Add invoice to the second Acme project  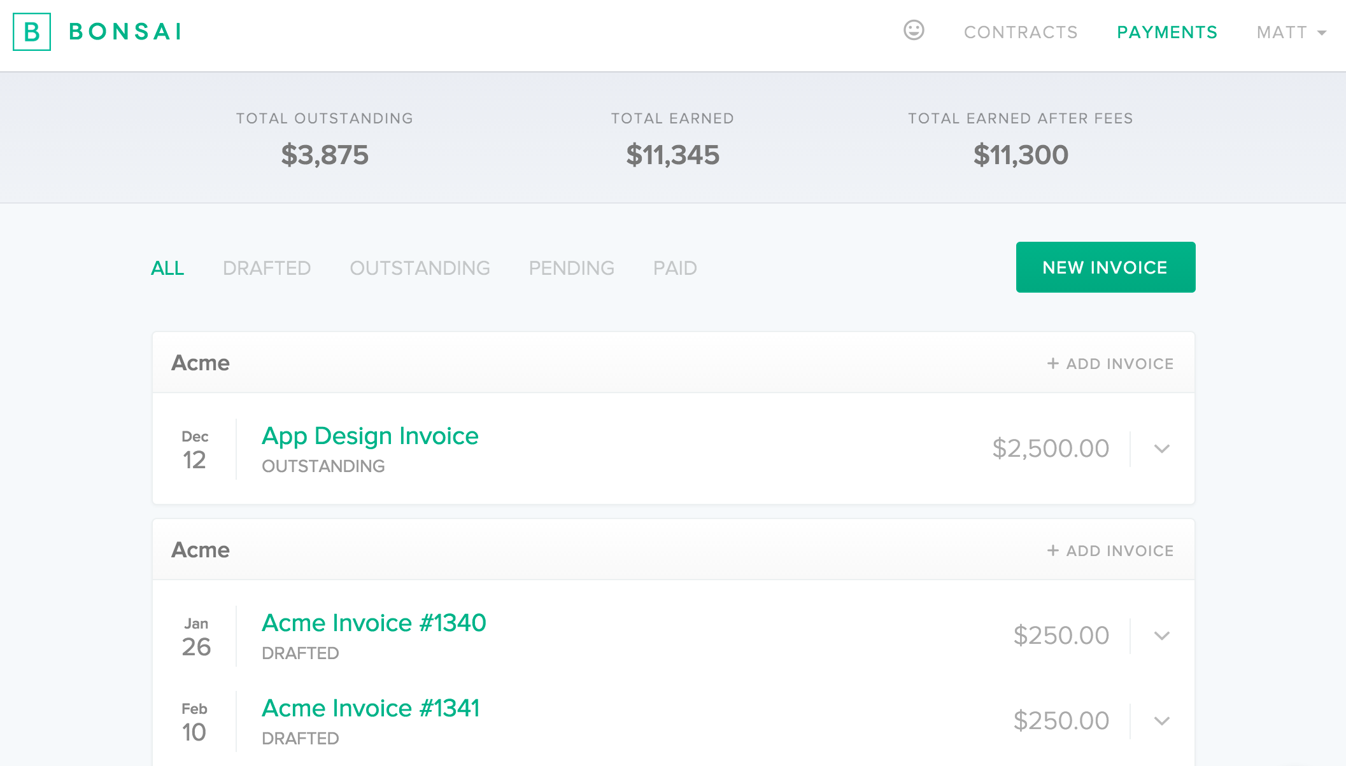click(x=1110, y=551)
